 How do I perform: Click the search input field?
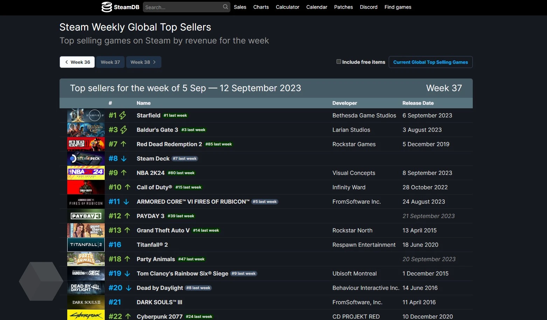186,7
